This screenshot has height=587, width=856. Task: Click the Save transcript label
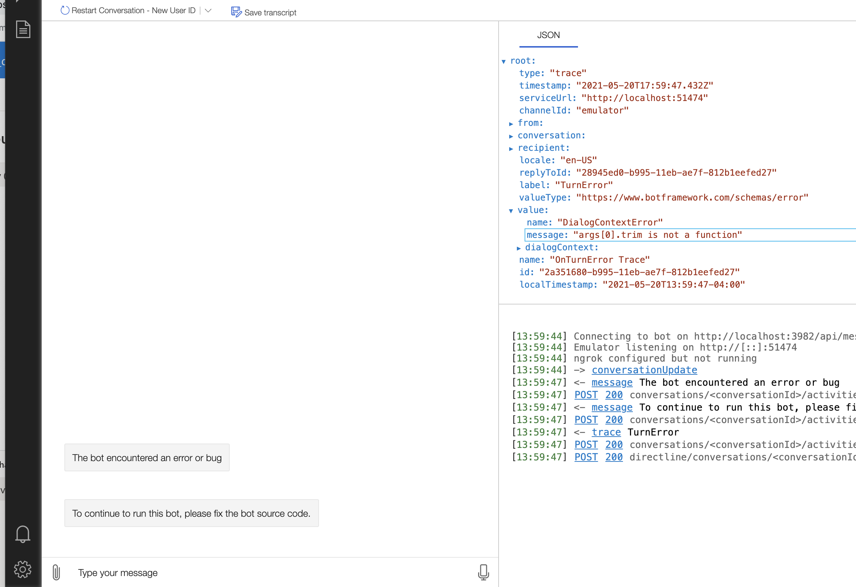pos(270,12)
